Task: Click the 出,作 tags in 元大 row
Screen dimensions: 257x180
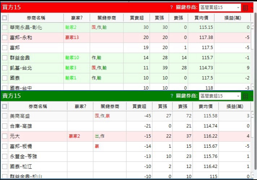Action: pos(100,136)
